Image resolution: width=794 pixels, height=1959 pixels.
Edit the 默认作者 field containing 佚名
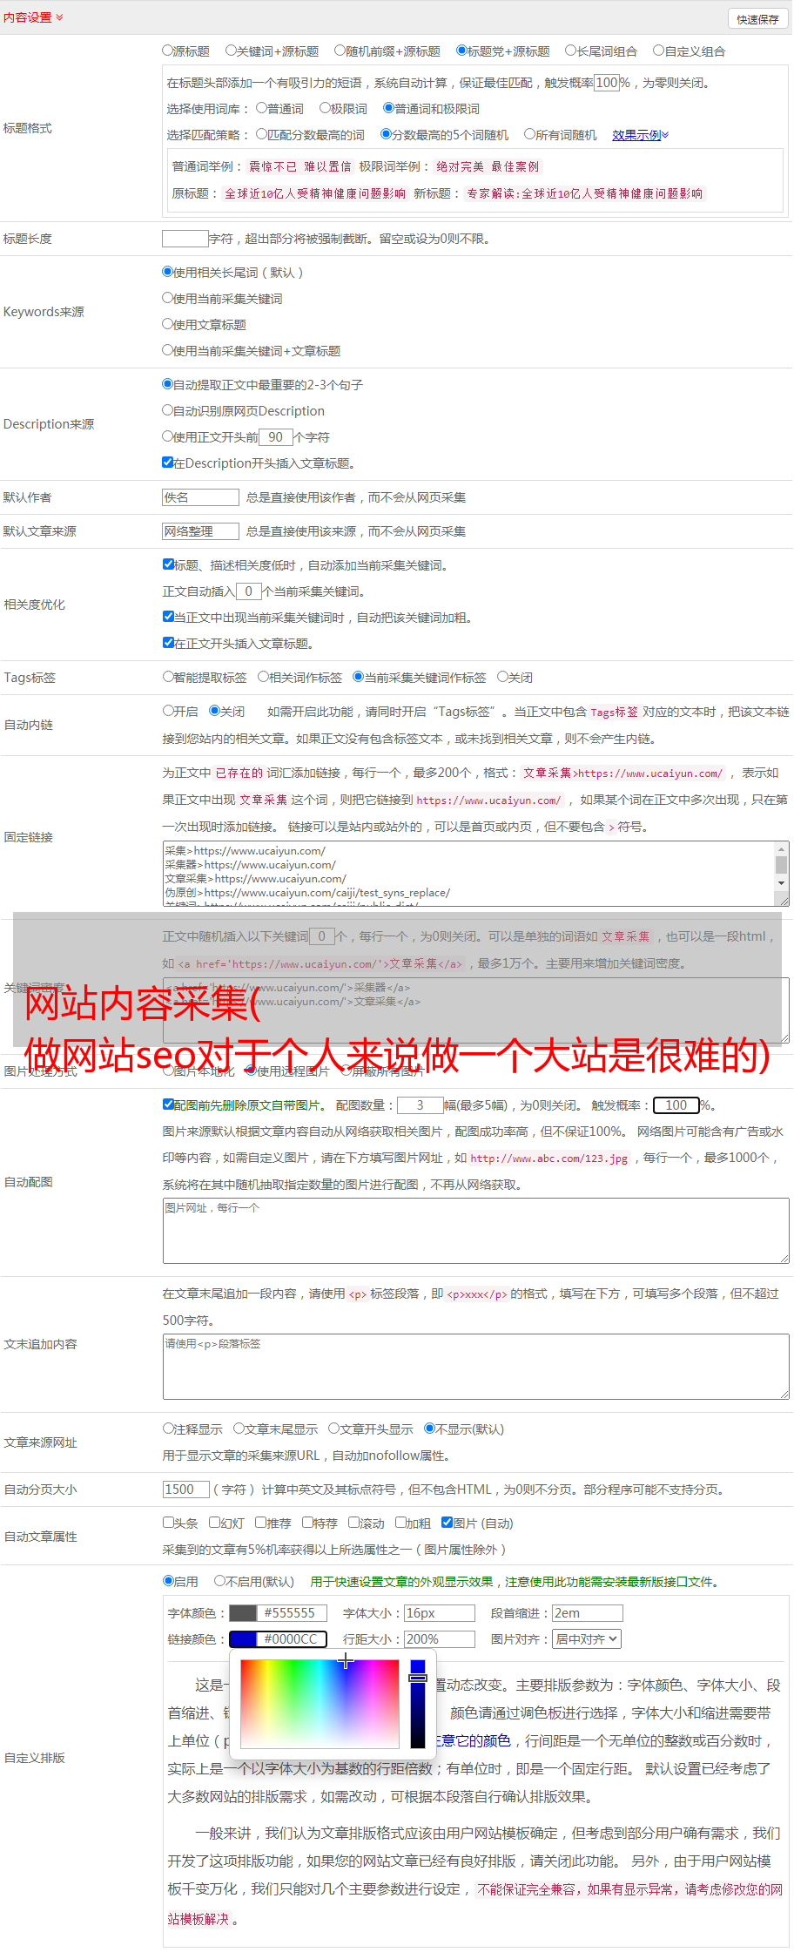(x=201, y=497)
